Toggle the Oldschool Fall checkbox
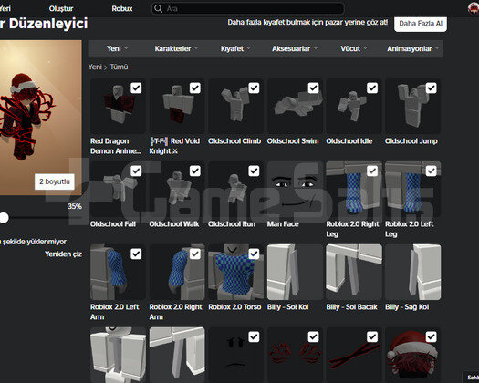The image size is (479, 383). [136, 171]
